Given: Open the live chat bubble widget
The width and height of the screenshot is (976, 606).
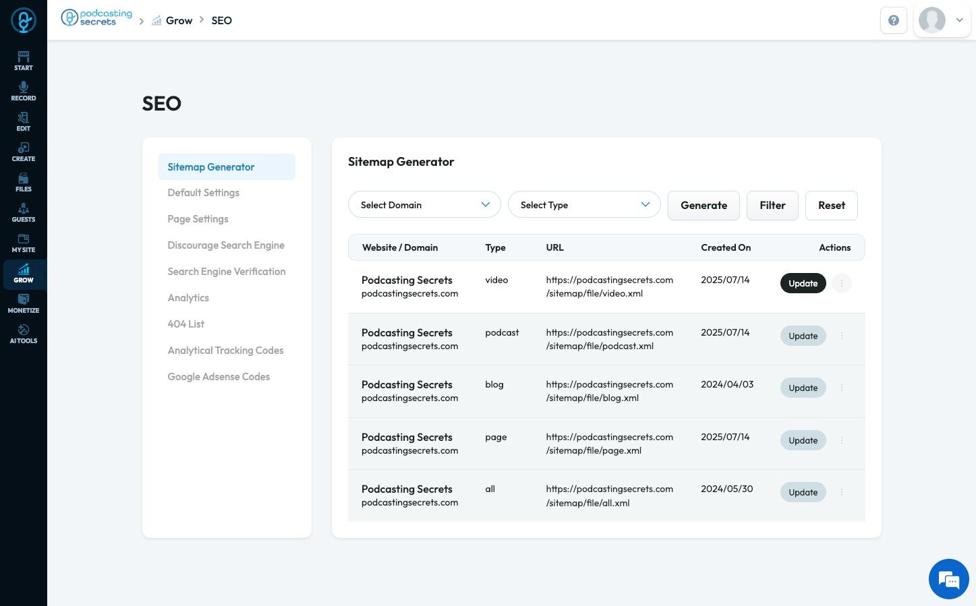Looking at the screenshot, I should [x=948, y=579].
